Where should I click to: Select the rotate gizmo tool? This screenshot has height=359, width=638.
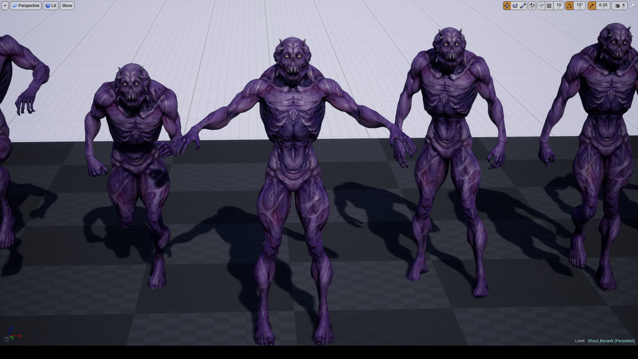pyautogui.click(x=515, y=6)
